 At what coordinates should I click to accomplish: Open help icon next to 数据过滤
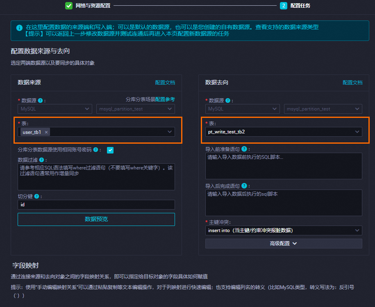tap(42, 160)
